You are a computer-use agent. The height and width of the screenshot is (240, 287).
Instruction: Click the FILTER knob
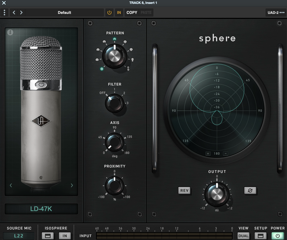click(x=114, y=103)
